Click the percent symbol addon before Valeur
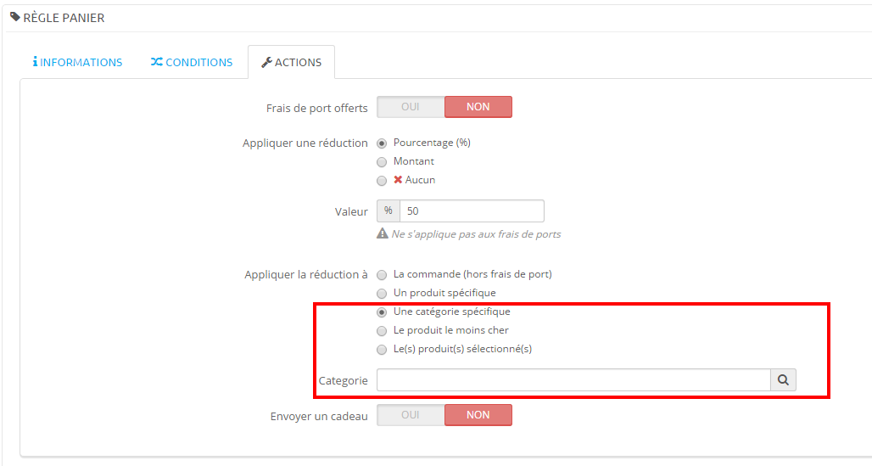This screenshot has width=872, height=466. [x=388, y=211]
